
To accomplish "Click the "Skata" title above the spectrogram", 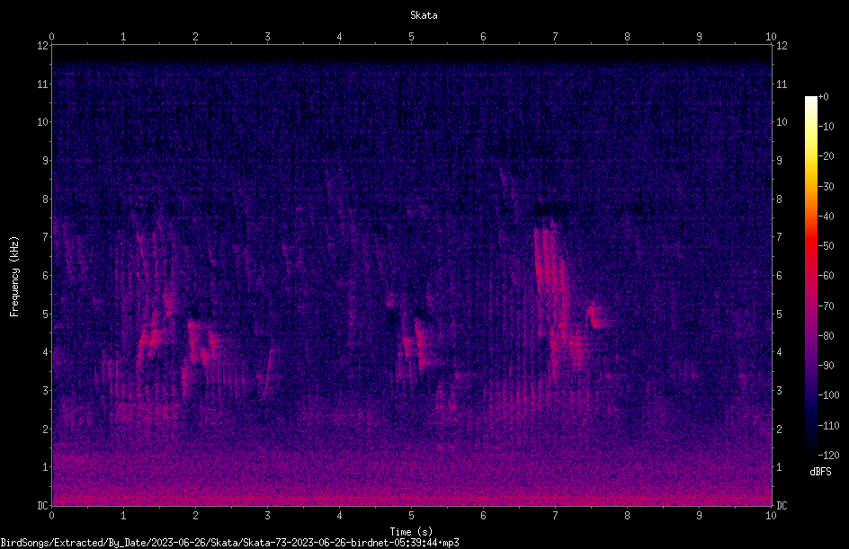I will coord(424,15).
